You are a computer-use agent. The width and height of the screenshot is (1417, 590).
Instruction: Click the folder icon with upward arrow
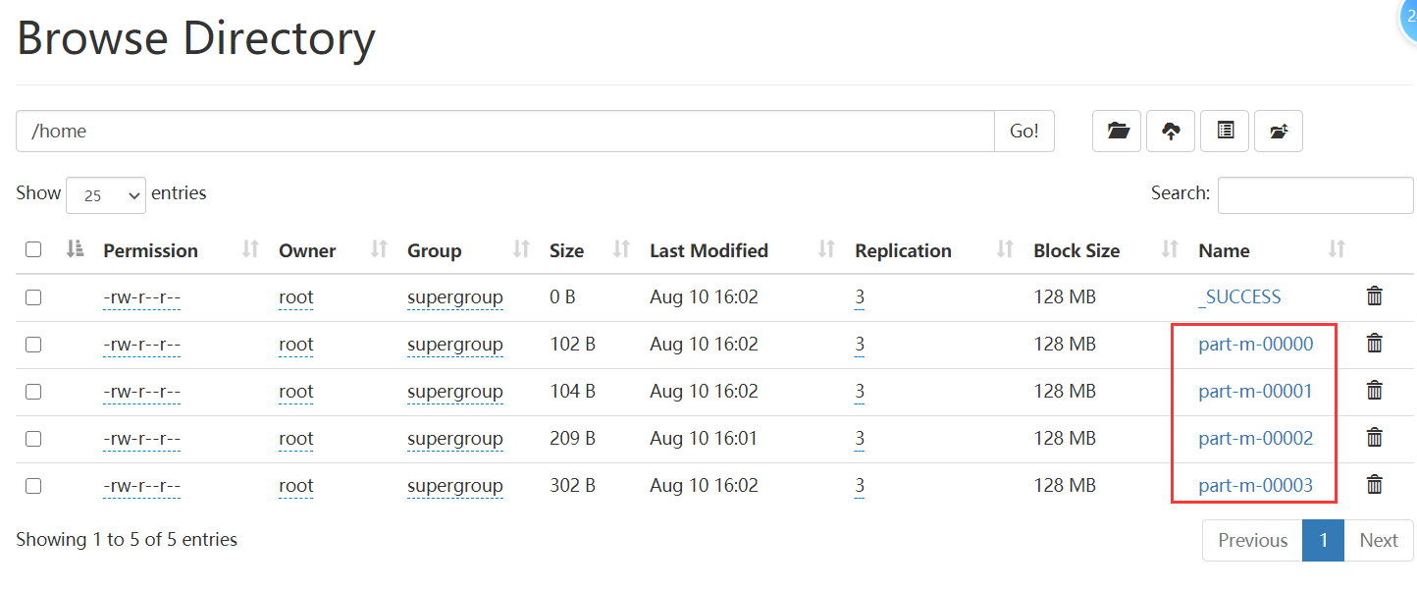[x=1278, y=131]
